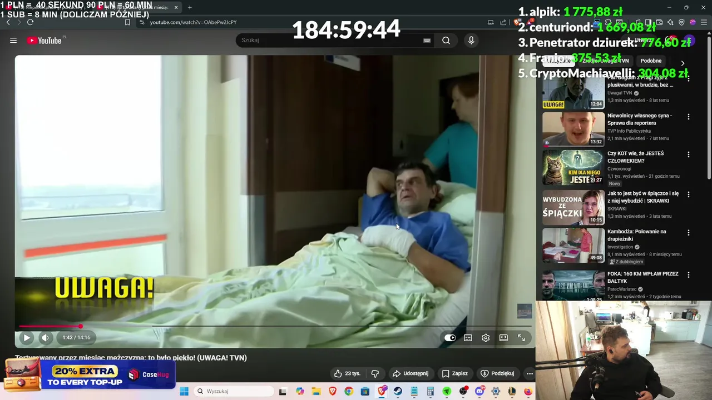Open 'Niewolnicy własnego syna' video title
The height and width of the screenshot is (400, 712).
tap(640, 119)
